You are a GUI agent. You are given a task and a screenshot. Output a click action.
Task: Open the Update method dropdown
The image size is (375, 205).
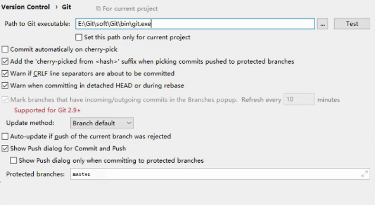[x=102, y=123]
